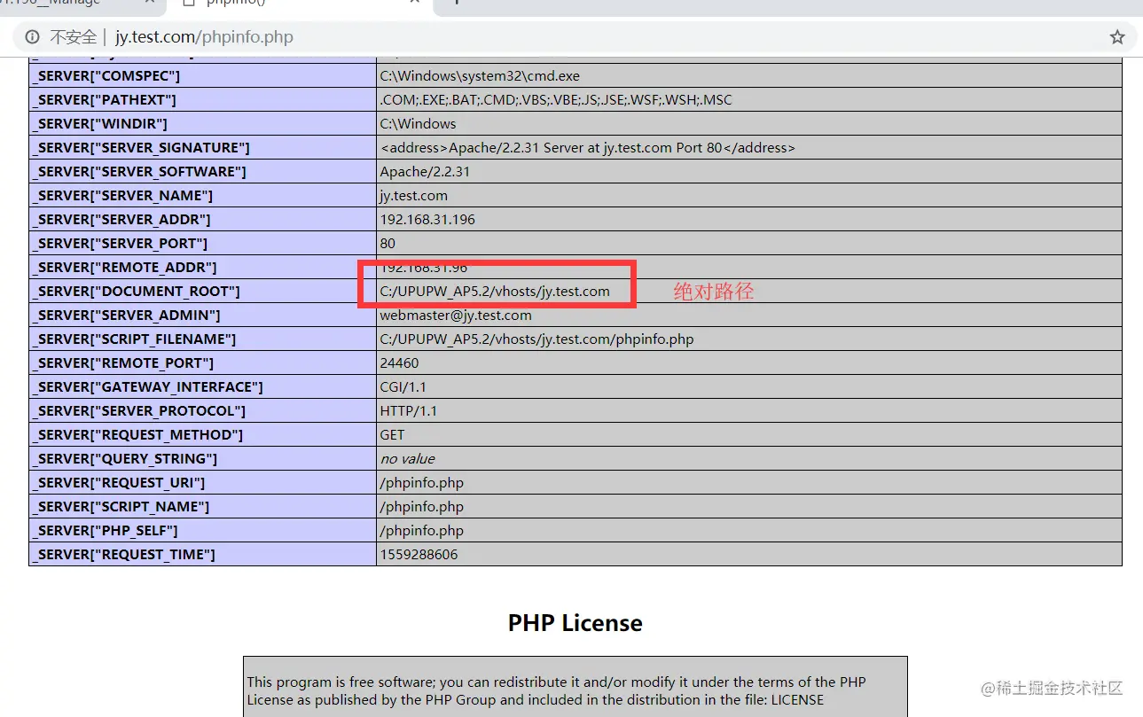The image size is (1143, 717).
Task: Open a new browser tab
Action: click(456, 3)
